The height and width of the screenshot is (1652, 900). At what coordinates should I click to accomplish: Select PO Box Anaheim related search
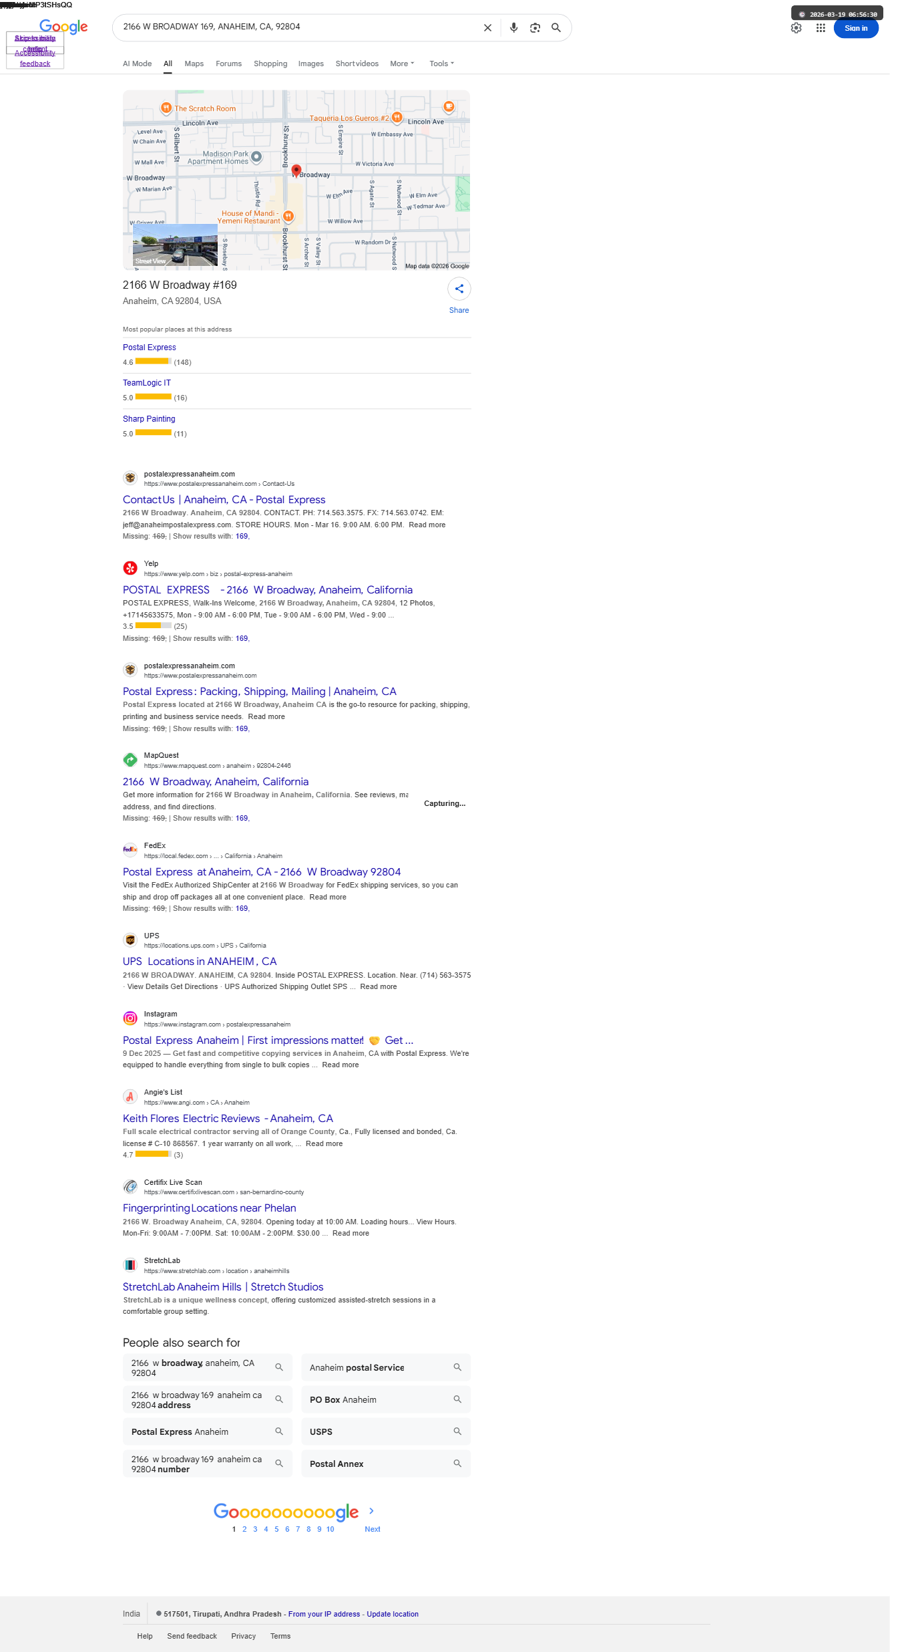tap(386, 1399)
